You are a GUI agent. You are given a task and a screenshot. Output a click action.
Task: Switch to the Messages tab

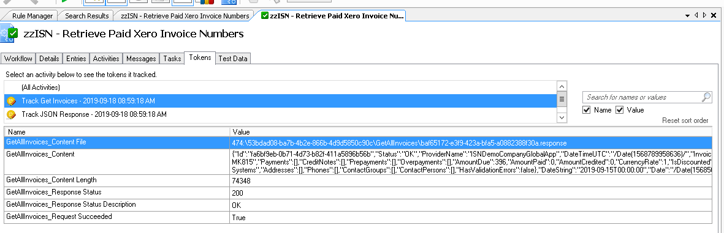[141, 59]
